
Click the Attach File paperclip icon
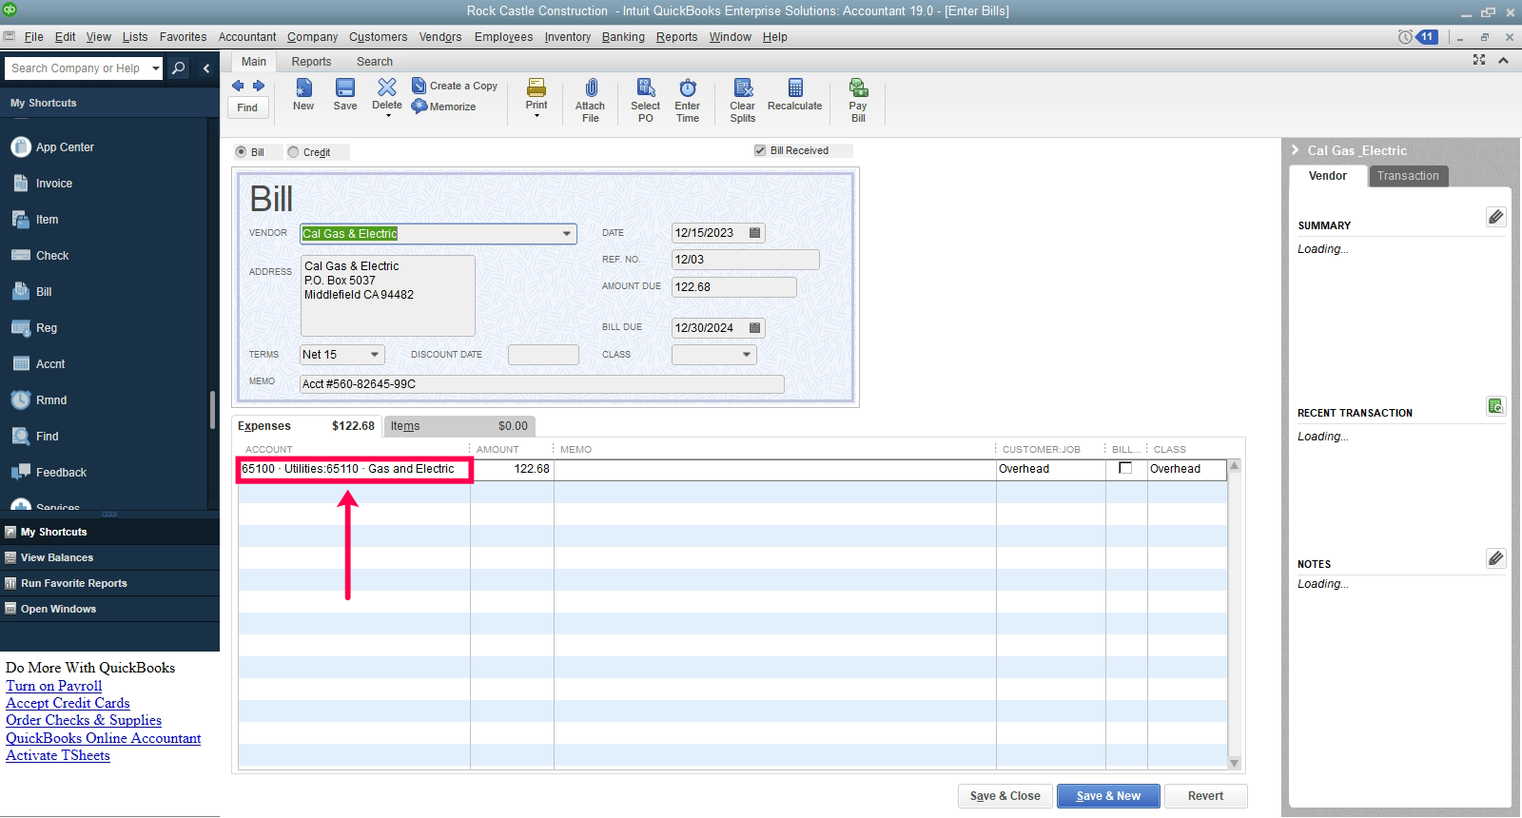pos(591,88)
